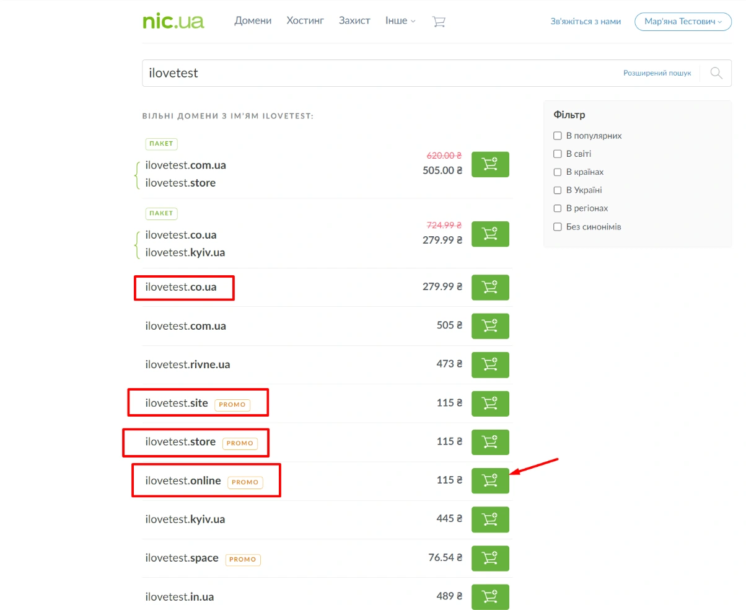
Task: Click the domain search input field
Action: pos(372,73)
